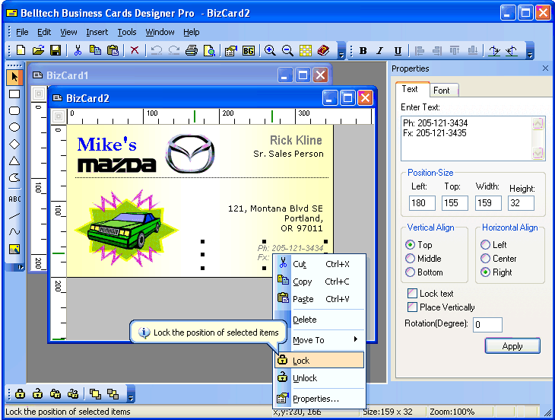Click the Mazda logo on card
555x420 pixels.
click(x=190, y=153)
